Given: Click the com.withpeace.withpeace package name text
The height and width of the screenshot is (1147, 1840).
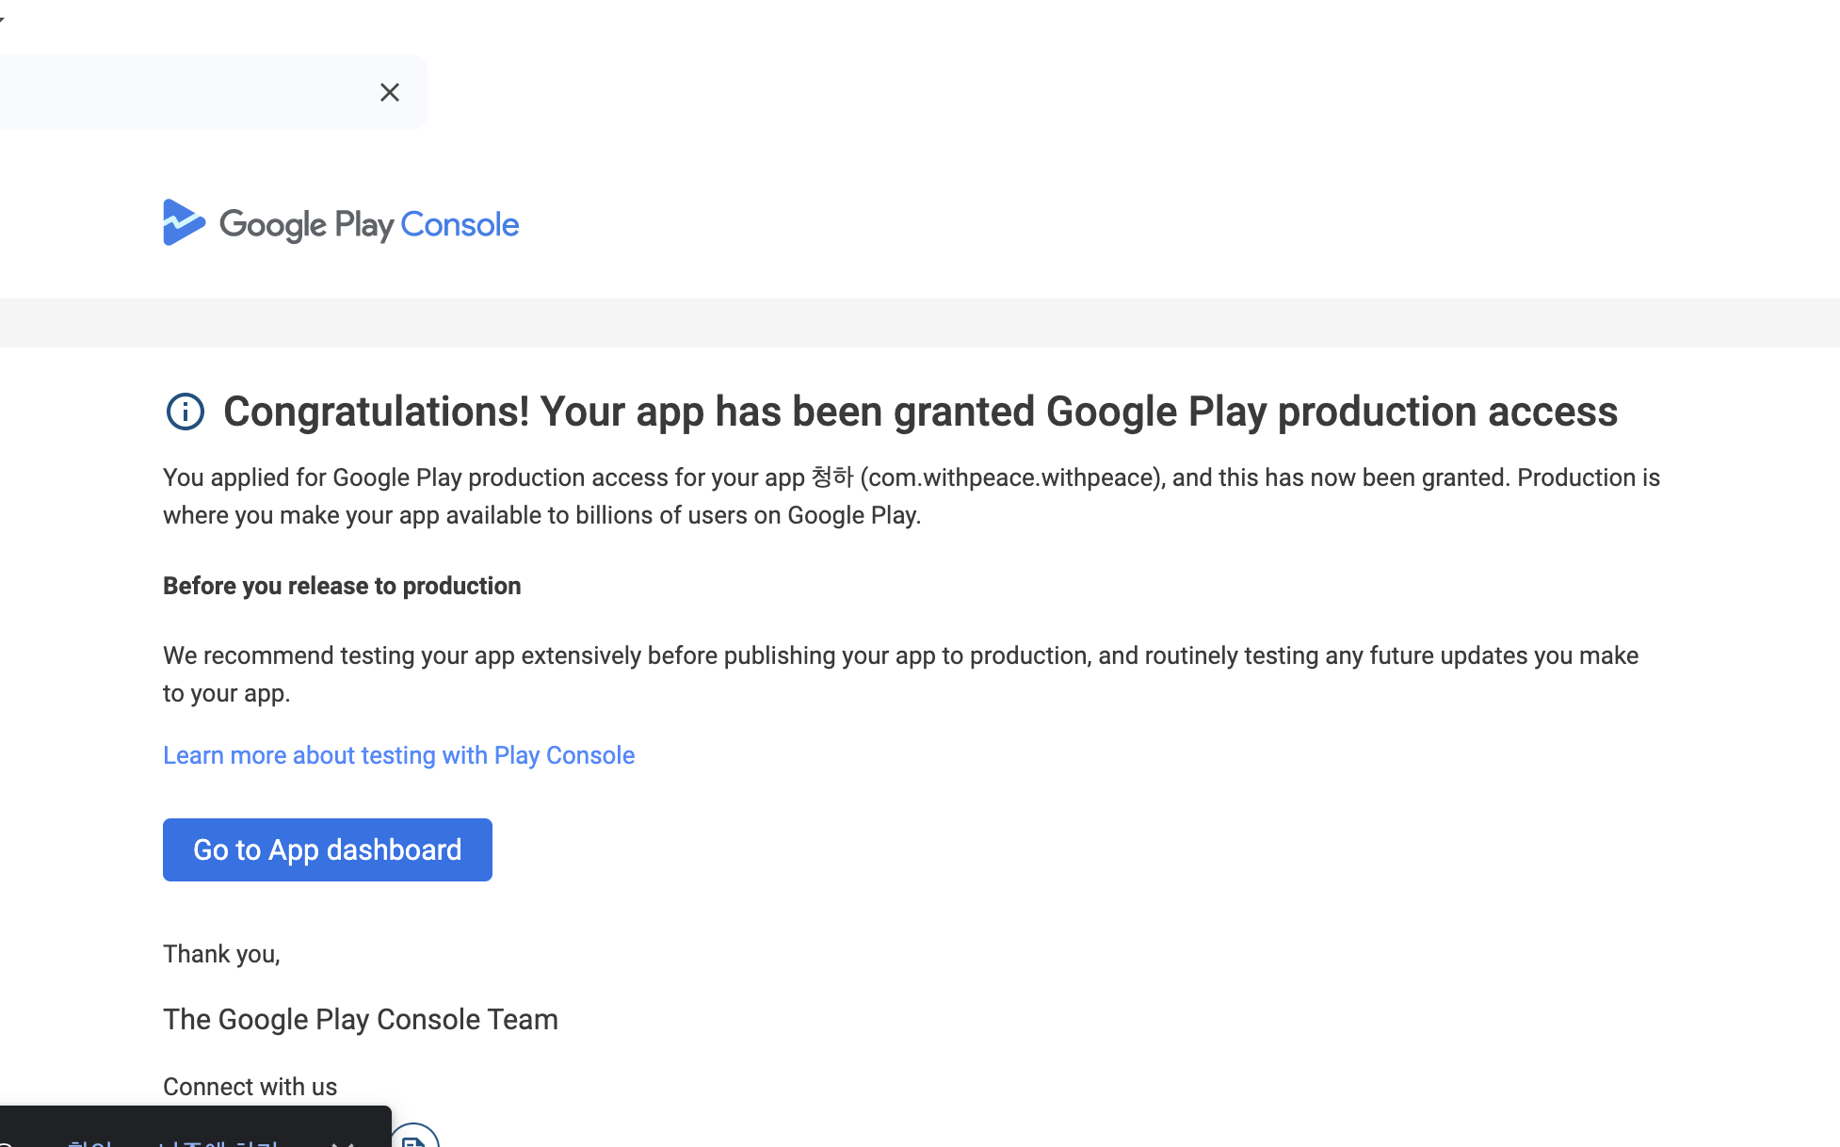Looking at the screenshot, I should pyautogui.click(x=1012, y=477).
